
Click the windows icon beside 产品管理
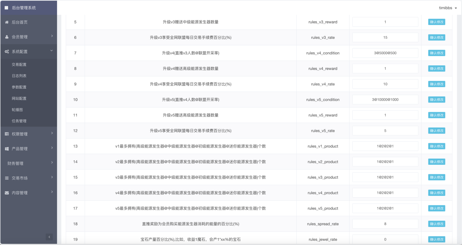[x=7, y=149]
